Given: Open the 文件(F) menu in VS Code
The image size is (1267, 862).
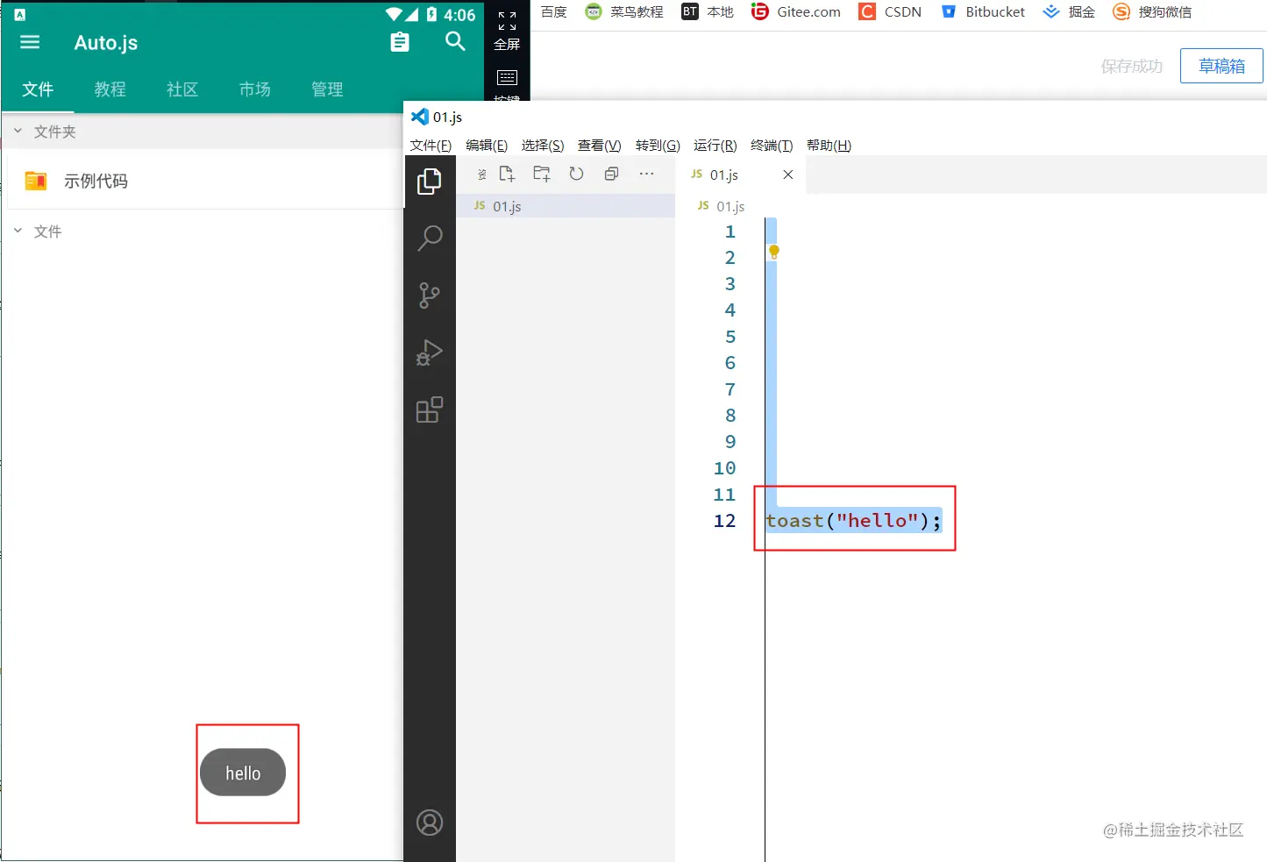Looking at the screenshot, I should (431, 146).
